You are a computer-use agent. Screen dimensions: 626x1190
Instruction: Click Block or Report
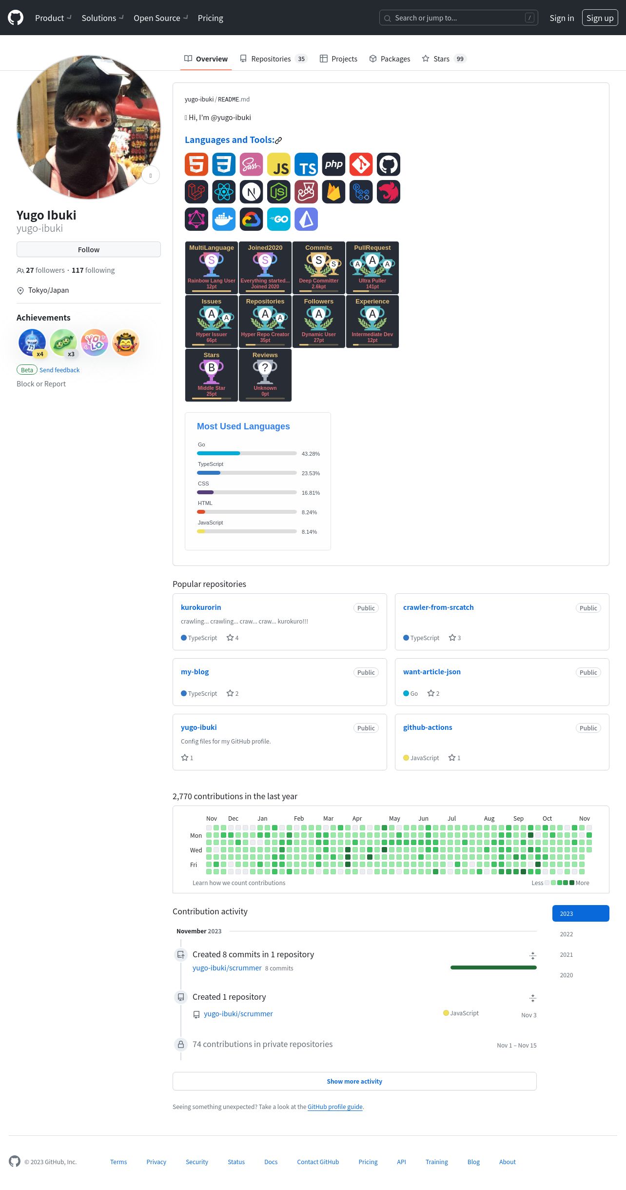click(41, 384)
